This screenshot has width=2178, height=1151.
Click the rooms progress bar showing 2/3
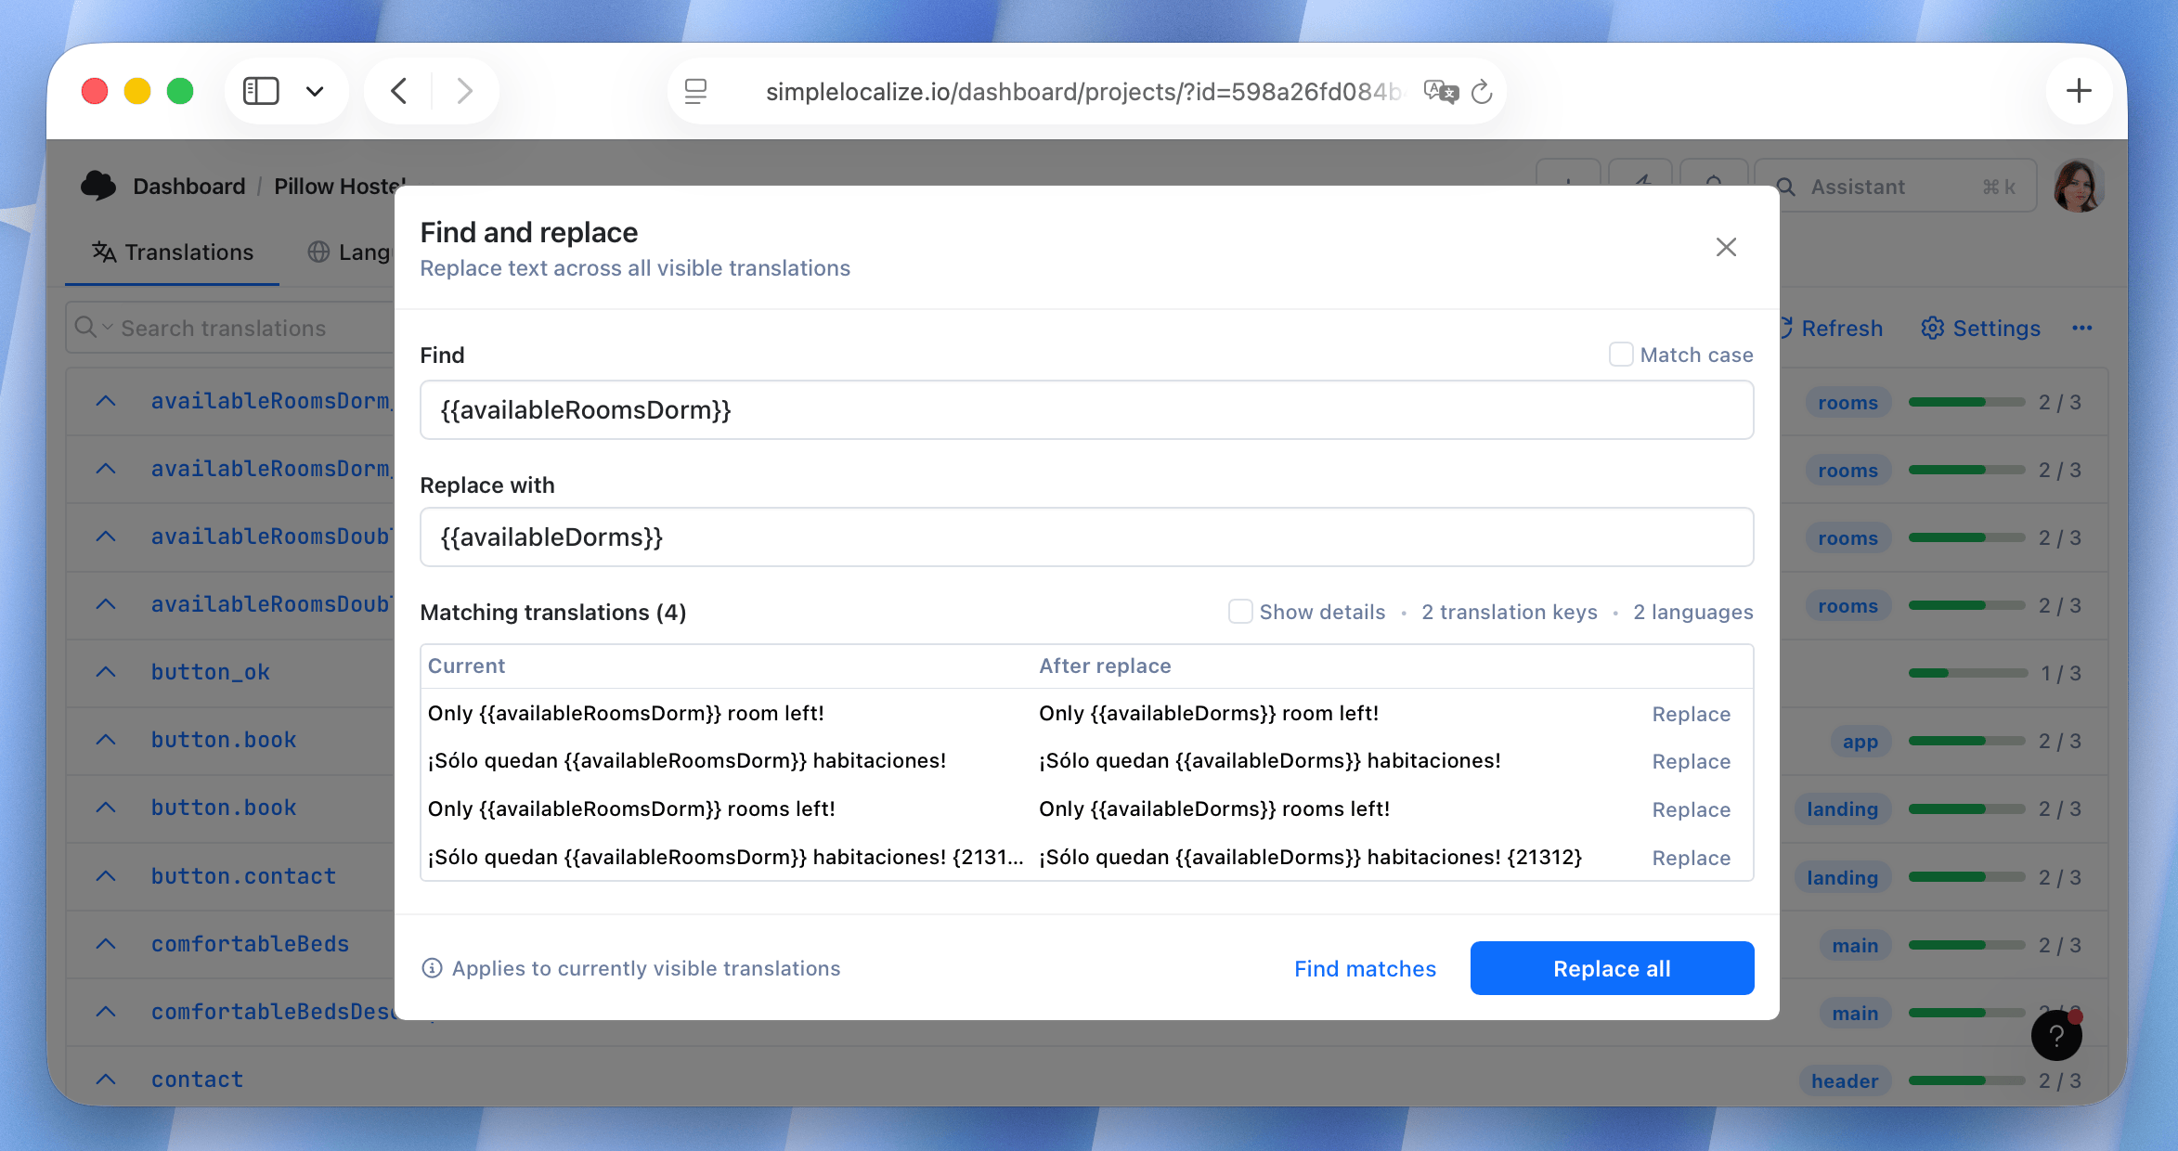click(x=1966, y=401)
